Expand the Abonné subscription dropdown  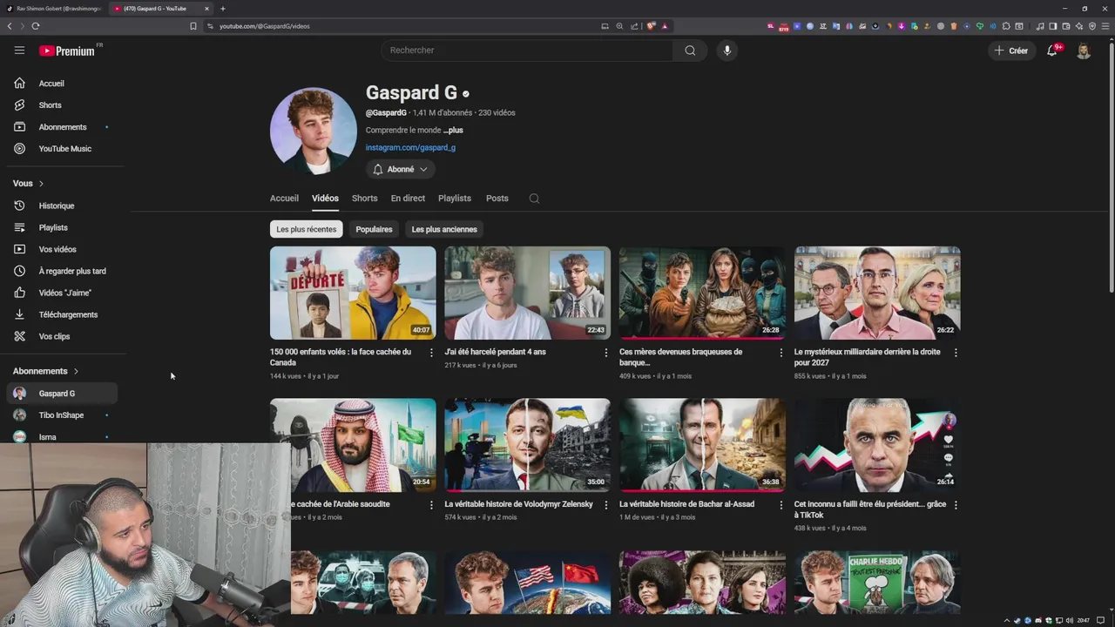(400, 169)
